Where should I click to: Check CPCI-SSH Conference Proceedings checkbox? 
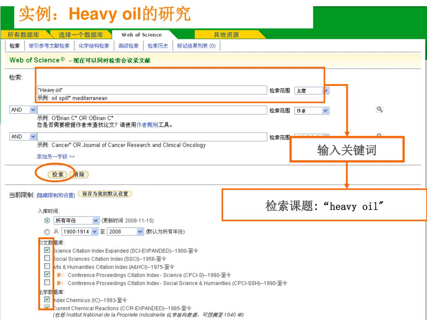[x=47, y=282]
